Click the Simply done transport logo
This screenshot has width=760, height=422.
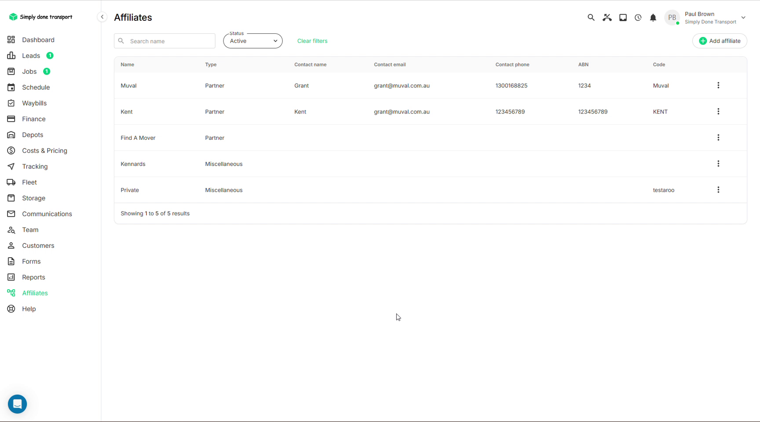[x=40, y=17]
